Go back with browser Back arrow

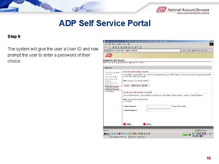click(106, 47)
